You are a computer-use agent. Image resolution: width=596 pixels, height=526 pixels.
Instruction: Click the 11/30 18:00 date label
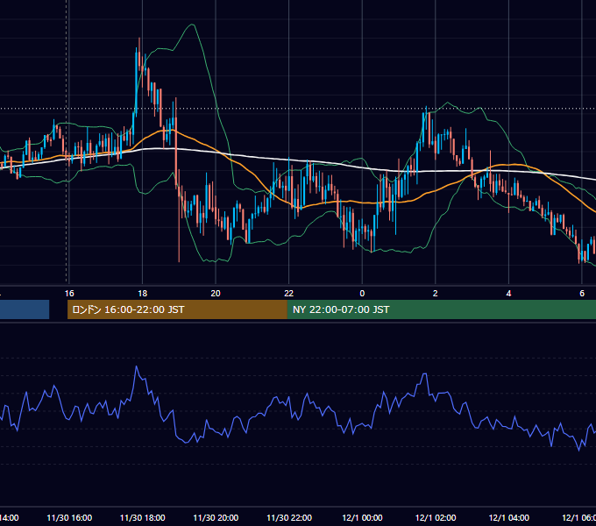click(143, 518)
